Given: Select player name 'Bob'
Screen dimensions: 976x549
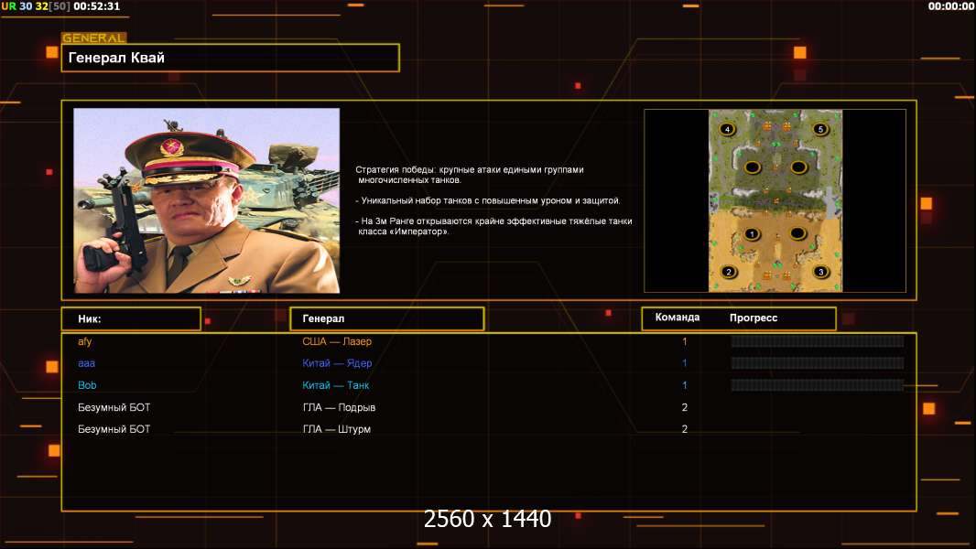Looking at the screenshot, I should pyautogui.click(x=87, y=385).
